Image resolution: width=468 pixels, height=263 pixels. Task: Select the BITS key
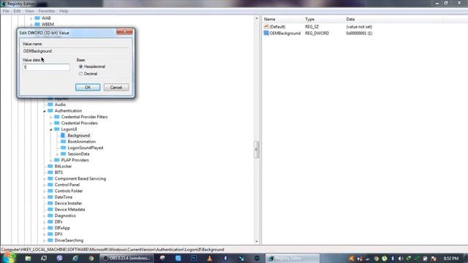tap(58, 172)
